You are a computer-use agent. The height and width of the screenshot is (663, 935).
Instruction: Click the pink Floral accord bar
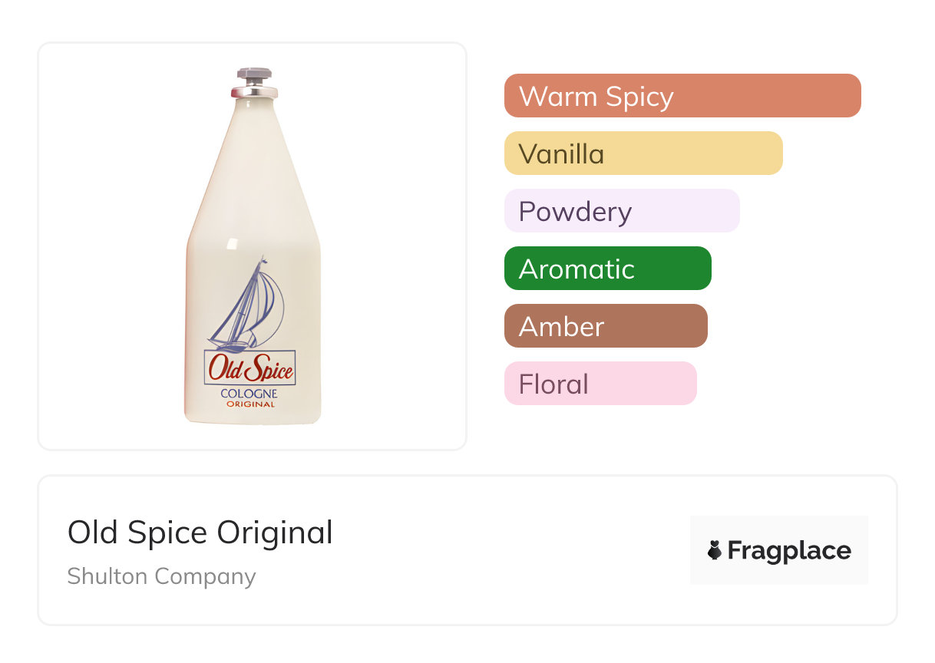[x=600, y=384]
